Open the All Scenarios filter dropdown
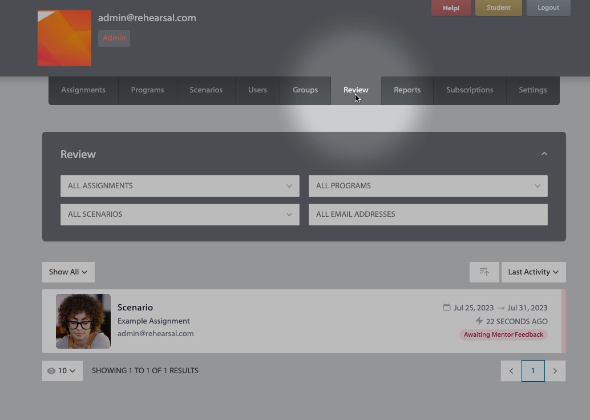Screen dimensions: 590x420 [180, 215]
